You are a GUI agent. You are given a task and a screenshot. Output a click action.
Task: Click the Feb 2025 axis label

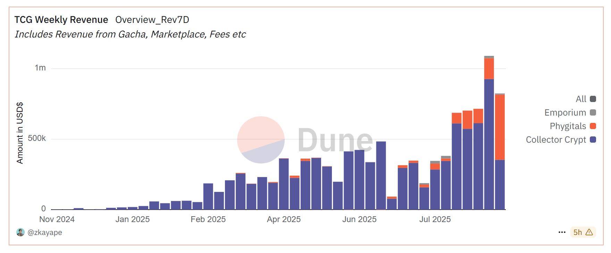(x=208, y=219)
